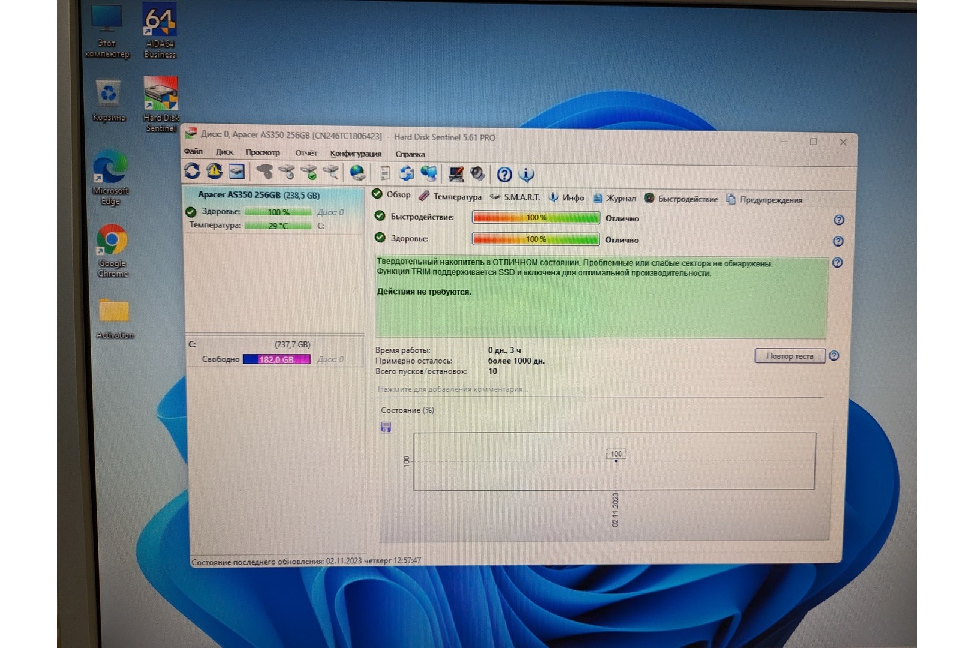Click the refresh-with-warning-sign toolbar icon
The width and height of the screenshot is (974, 648).
[x=214, y=172]
